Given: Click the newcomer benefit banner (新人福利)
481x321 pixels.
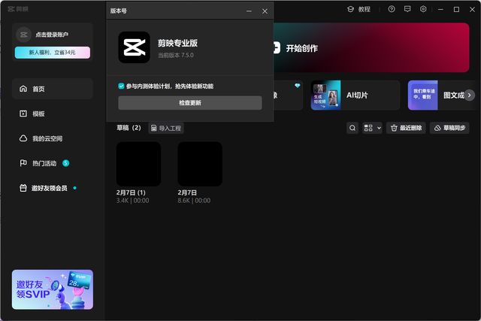Looking at the screenshot, I should (x=53, y=53).
